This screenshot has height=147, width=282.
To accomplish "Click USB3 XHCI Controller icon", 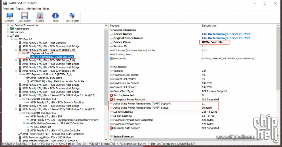I will coord(28,124).
